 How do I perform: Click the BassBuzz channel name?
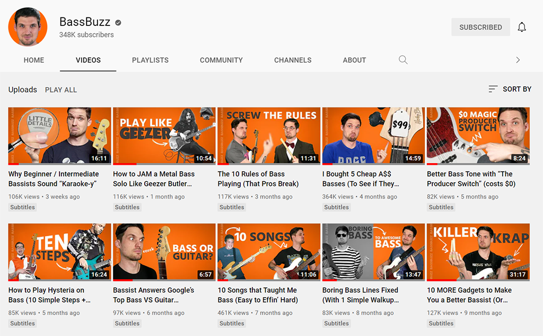pyautogui.click(x=85, y=22)
